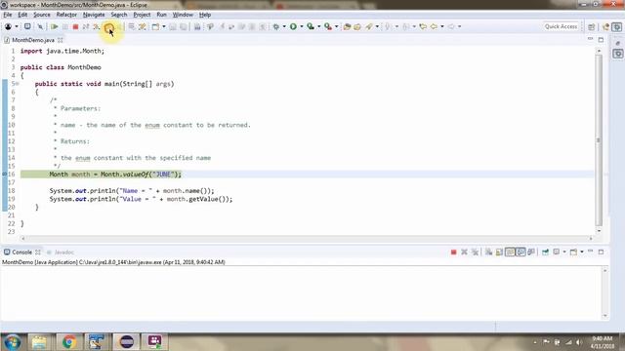Click the Coverage launch icon in the toolbar
Screen dimensions: 625x351
[311, 26]
